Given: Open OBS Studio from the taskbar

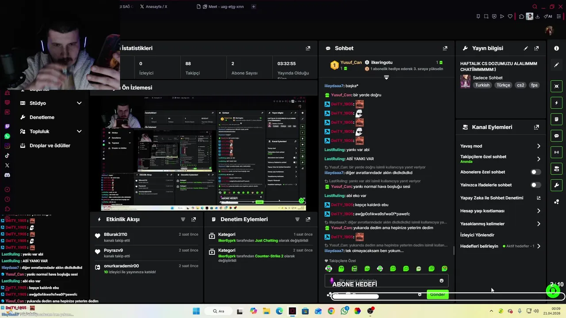Looking at the screenshot, I should tap(370, 311).
